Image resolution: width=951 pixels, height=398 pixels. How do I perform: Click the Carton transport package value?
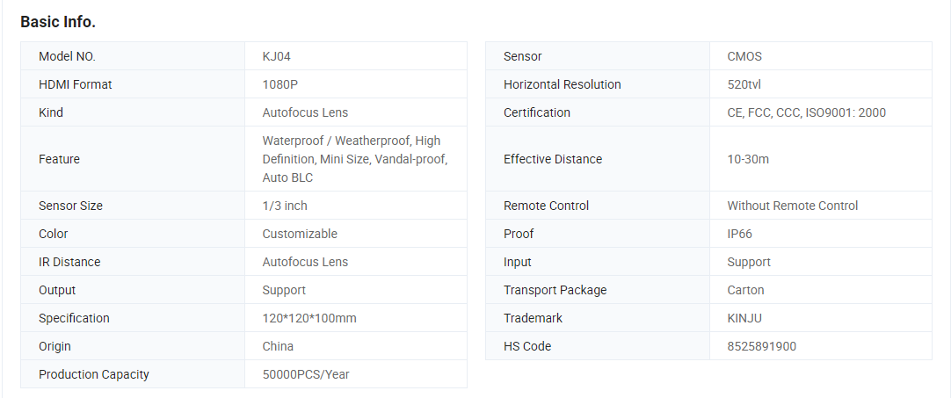(746, 290)
